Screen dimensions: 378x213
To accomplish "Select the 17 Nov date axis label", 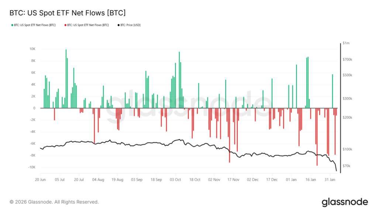I will pyautogui.click(x=233, y=180).
